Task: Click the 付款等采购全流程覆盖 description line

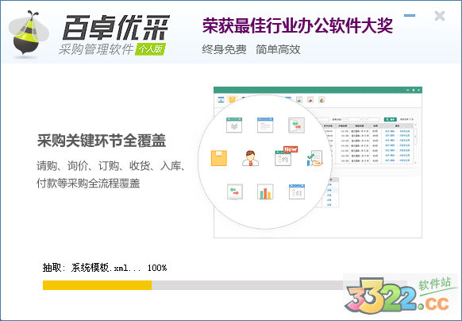Action: coord(88,184)
